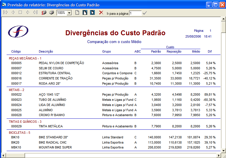
Task: Click the title 'Divergências do Custo Padrão'
Action: pyautogui.click(x=115, y=33)
